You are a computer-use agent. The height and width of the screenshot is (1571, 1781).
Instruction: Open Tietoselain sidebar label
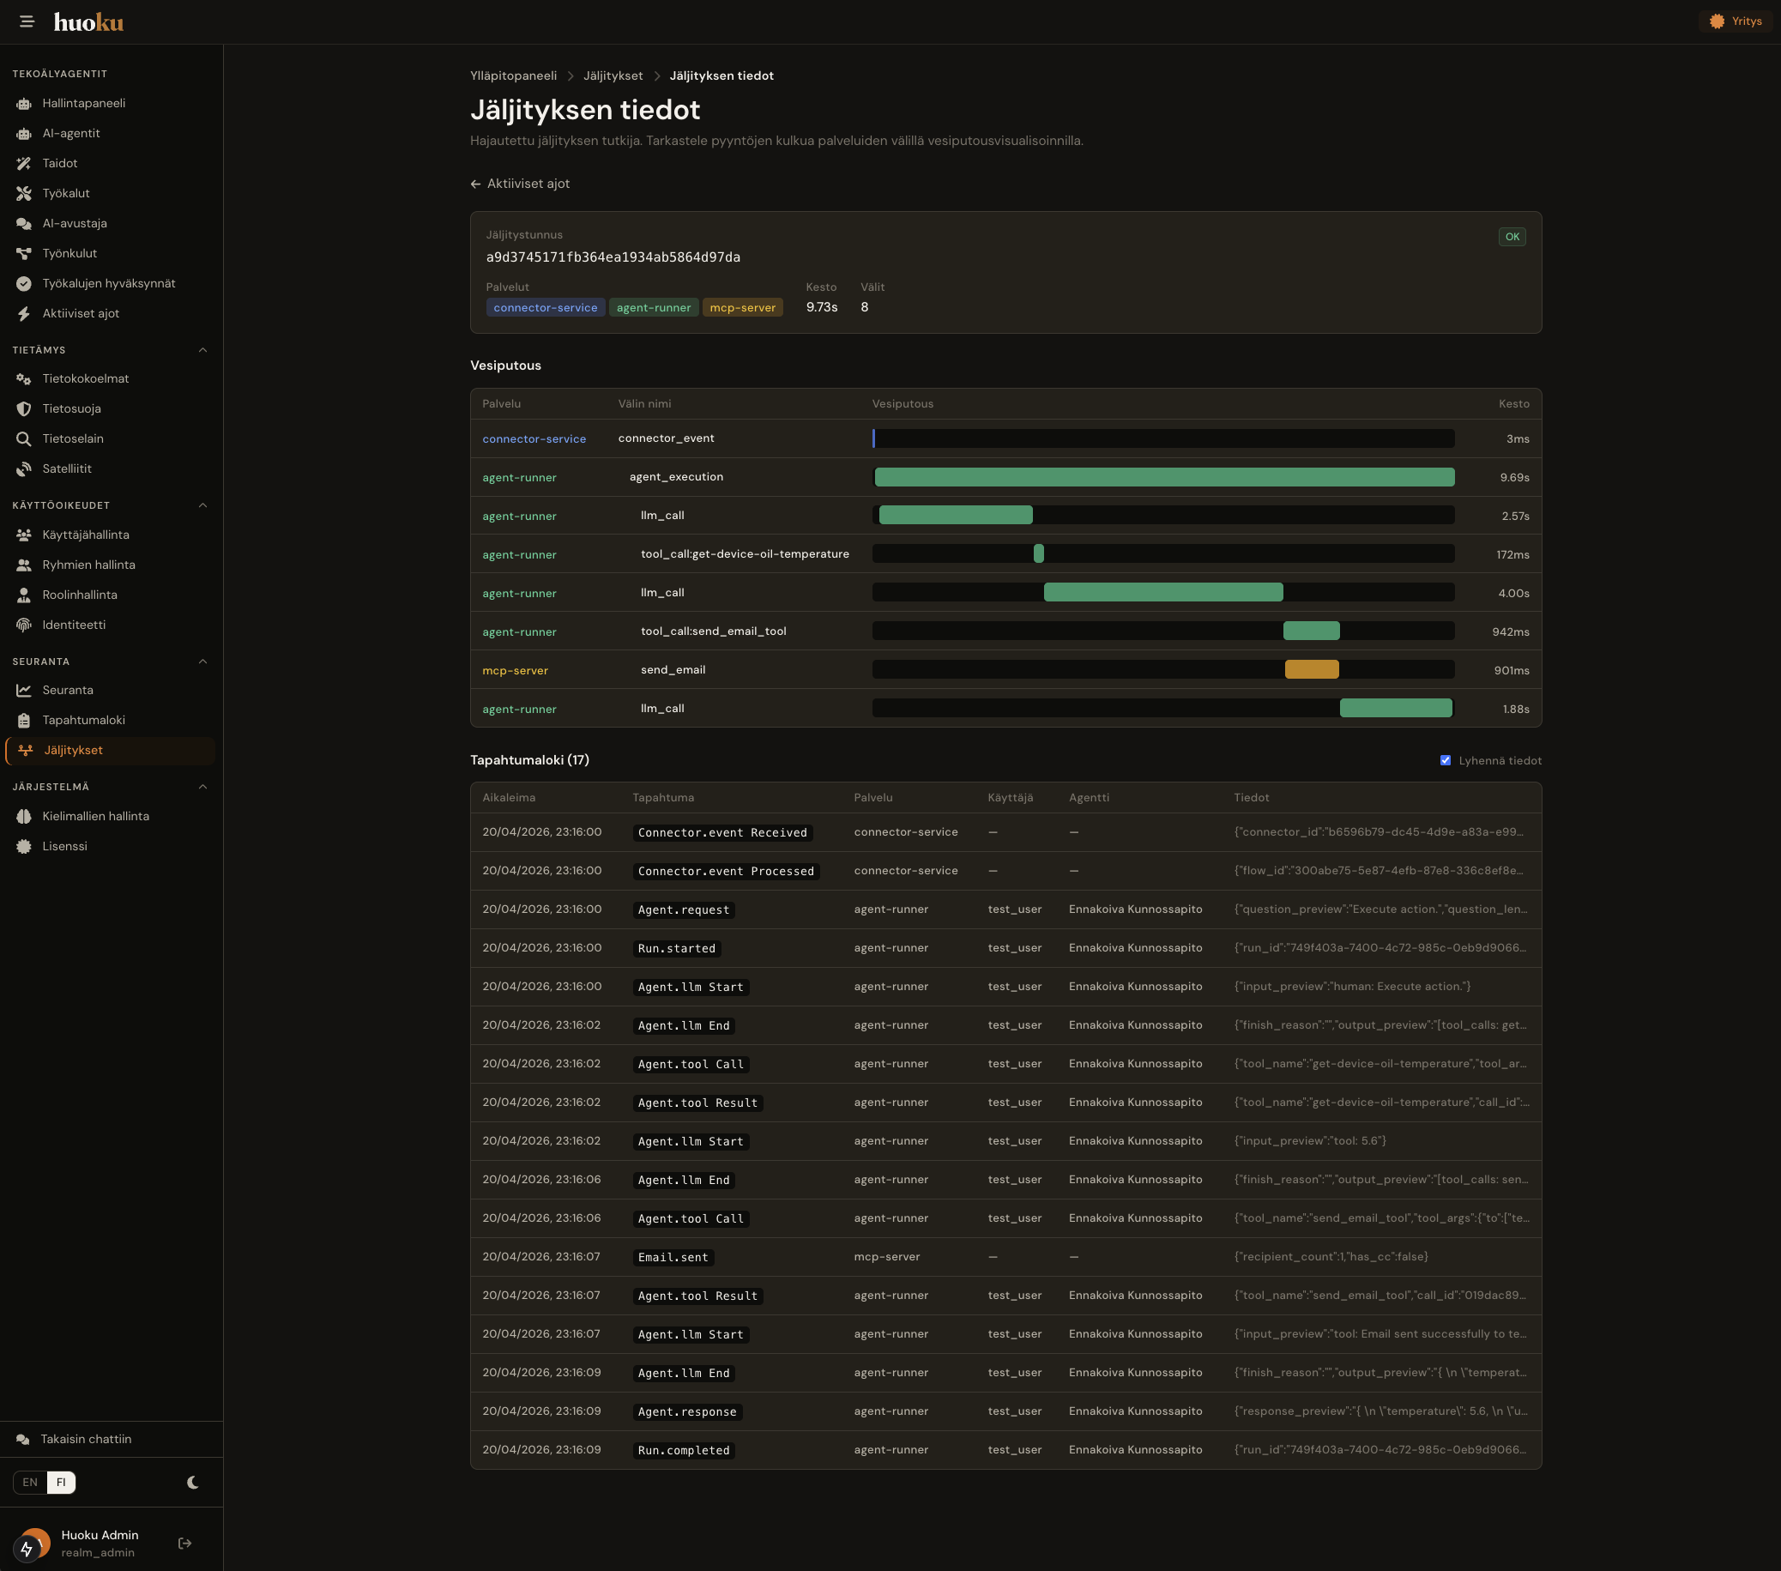pos(73,439)
